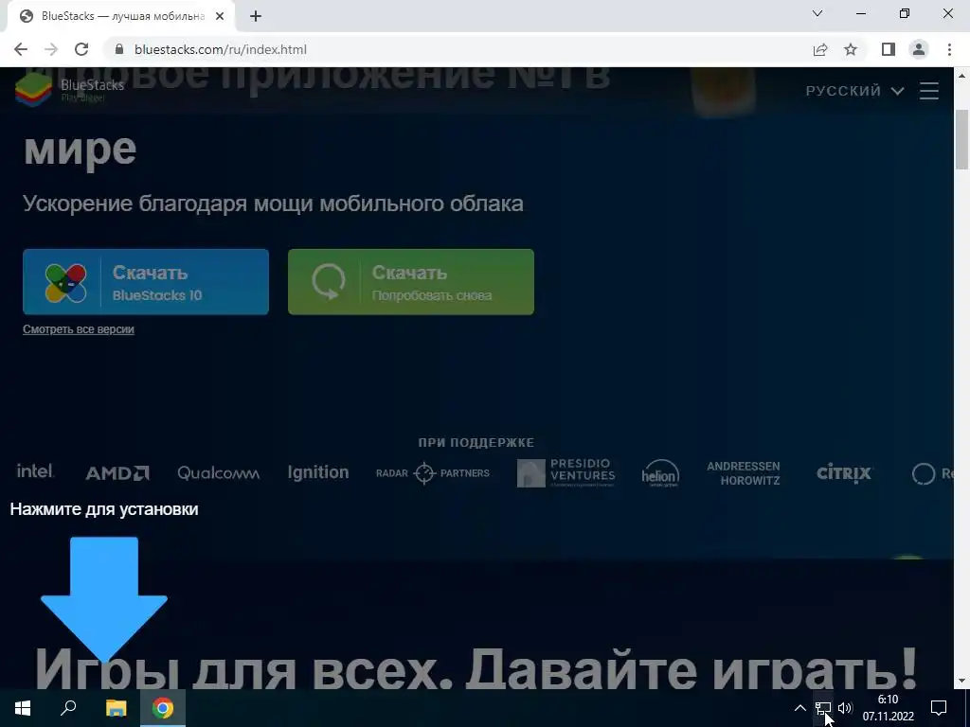Viewport: 970px width, 727px height.
Task: Open the Chrome three-dot menu
Action: 949,49
